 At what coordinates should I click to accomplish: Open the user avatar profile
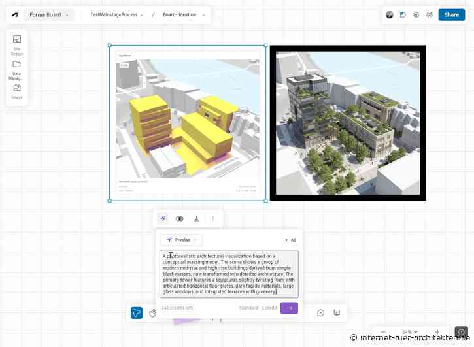tap(390, 14)
